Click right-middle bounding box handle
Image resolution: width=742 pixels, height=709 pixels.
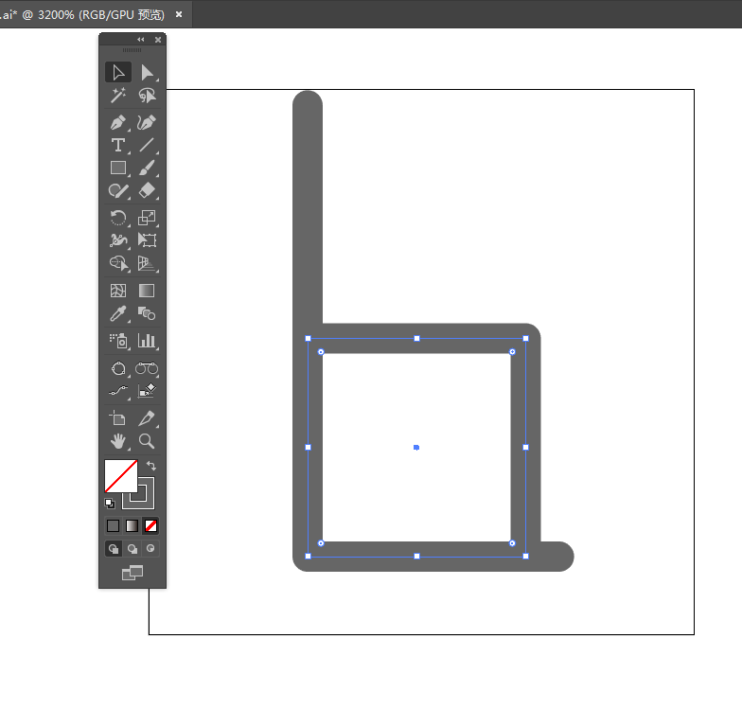coord(526,447)
